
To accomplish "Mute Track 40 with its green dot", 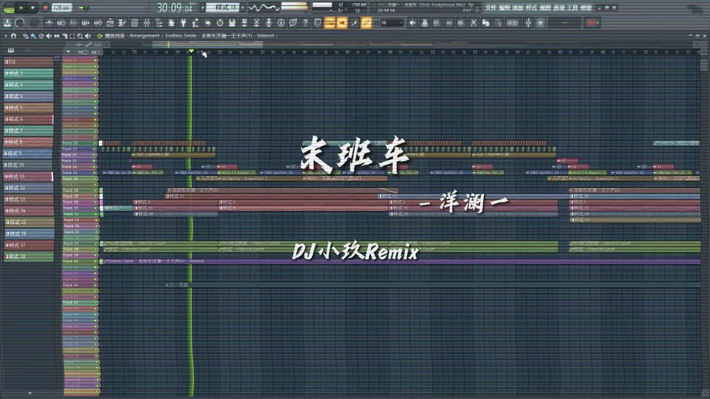I will [96, 261].
